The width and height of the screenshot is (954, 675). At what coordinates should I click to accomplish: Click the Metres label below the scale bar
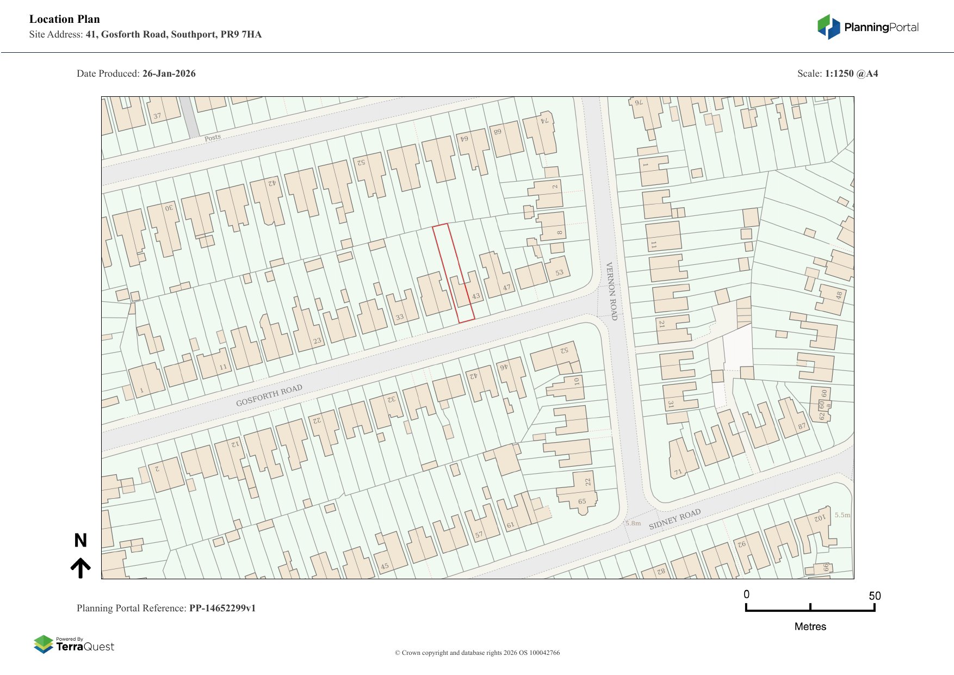pos(810,627)
